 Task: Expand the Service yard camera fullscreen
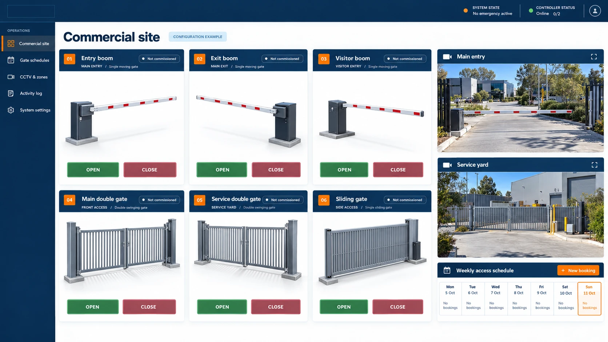595,165
